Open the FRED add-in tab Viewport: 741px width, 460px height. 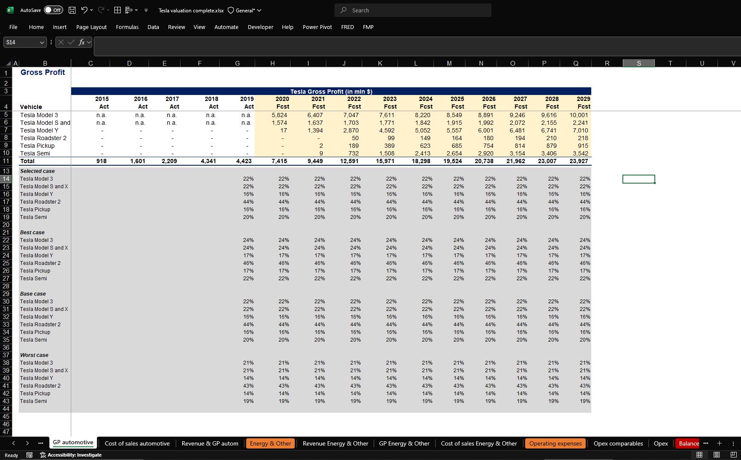coord(347,27)
